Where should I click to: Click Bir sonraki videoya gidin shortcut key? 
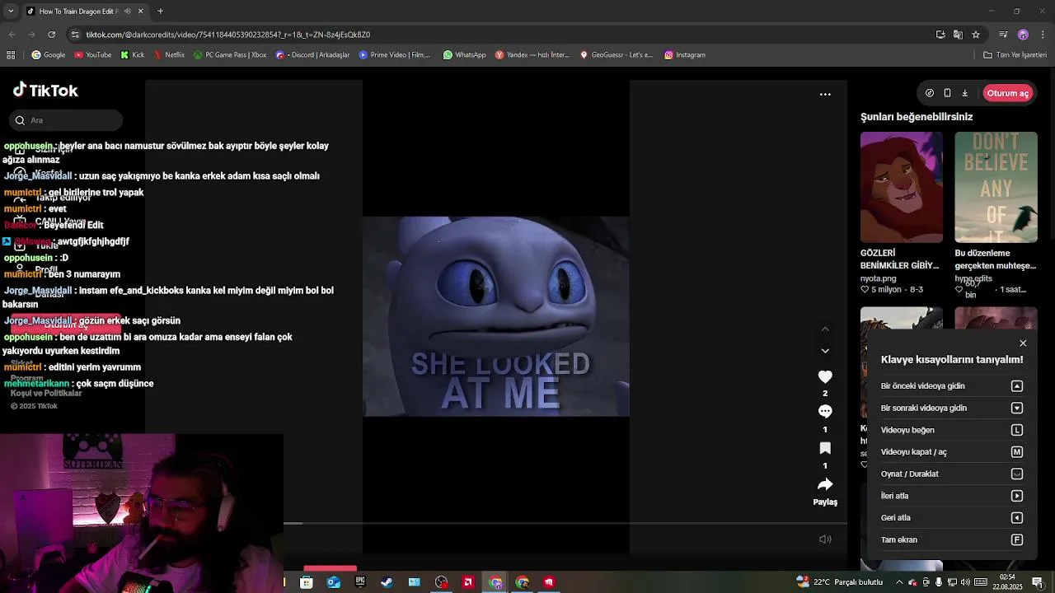(x=1017, y=408)
